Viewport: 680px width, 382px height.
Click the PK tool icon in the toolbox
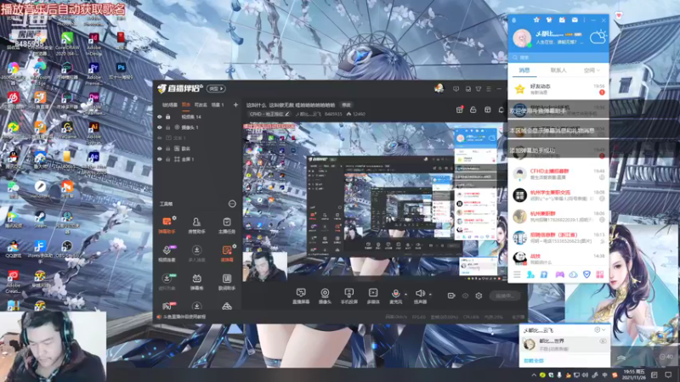pyautogui.click(x=167, y=306)
